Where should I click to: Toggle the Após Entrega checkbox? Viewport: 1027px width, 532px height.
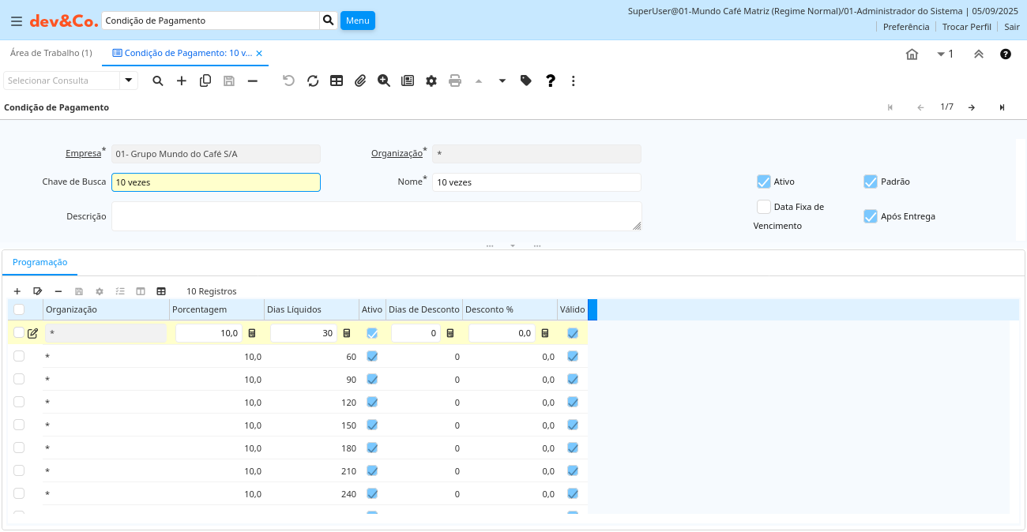pyautogui.click(x=871, y=216)
